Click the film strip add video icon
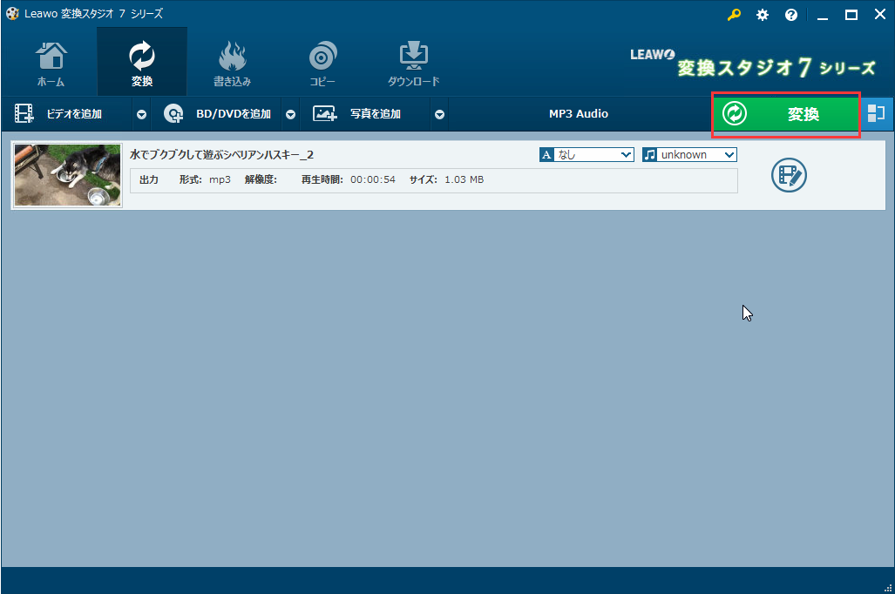Image resolution: width=895 pixels, height=594 pixels. (24, 114)
